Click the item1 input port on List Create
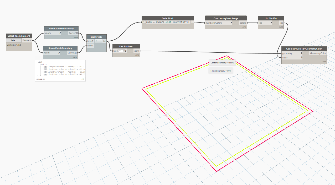 click(x=90, y=46)
